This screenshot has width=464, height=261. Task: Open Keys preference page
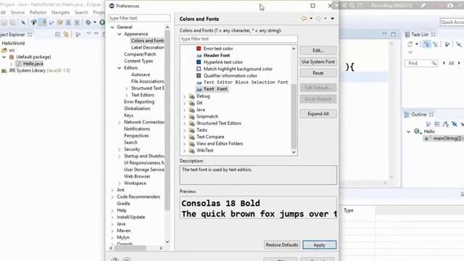coord(128,115)
